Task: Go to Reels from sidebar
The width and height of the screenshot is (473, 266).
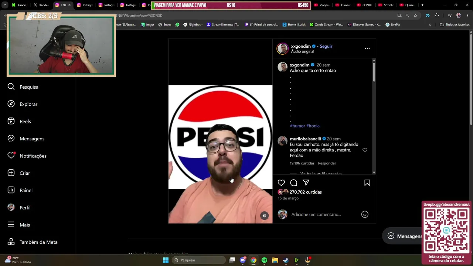Action: point(19,121)
